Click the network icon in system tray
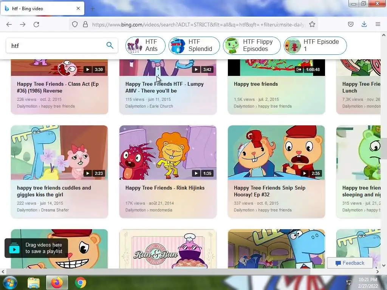The height and width of the screenshot is (290, 387). pos(349,282)
